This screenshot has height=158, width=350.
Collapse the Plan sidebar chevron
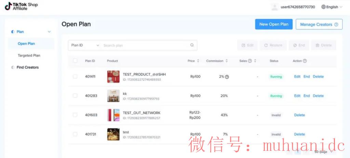click(49, 32)
